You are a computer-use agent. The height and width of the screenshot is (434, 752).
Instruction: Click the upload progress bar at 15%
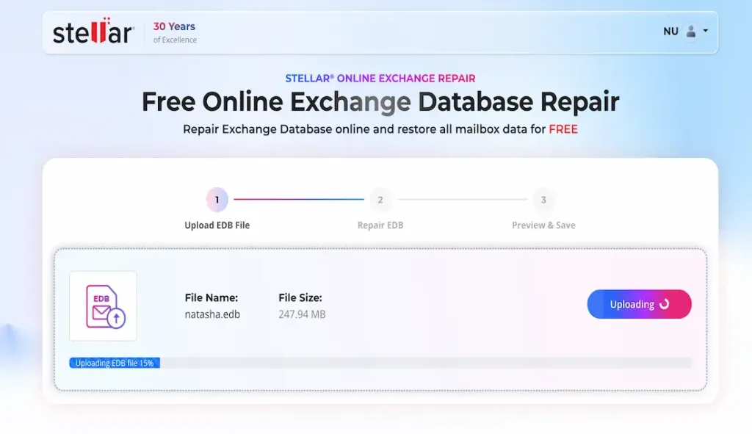click(380, 363)
